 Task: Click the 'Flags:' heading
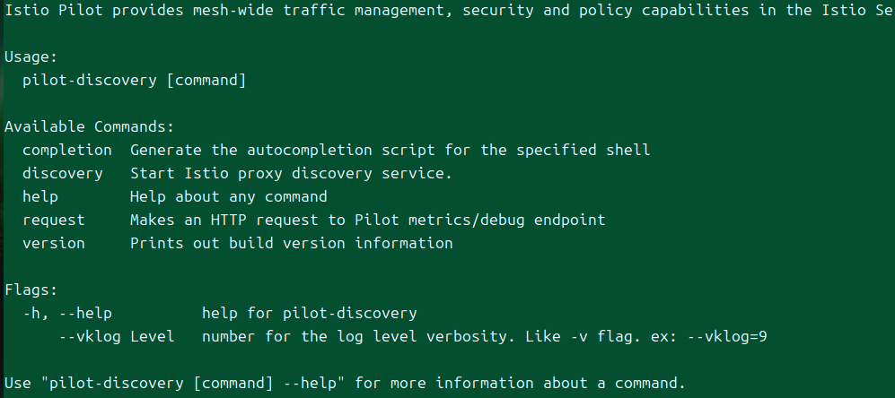point(31,290)
